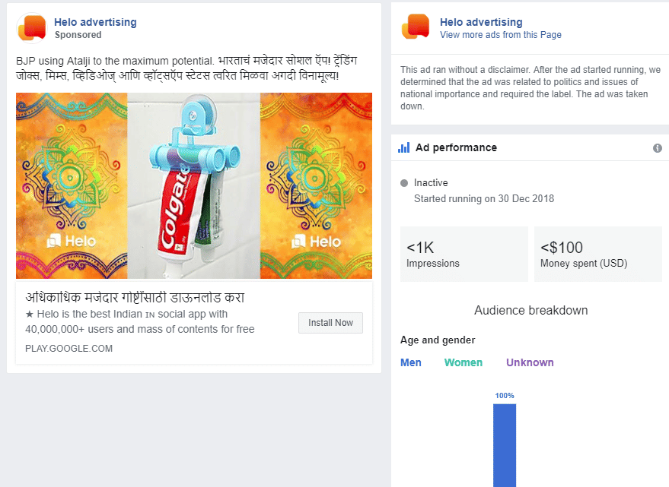Open the Helo advertising page name in the post
The image size is (669, 487).
95,22
